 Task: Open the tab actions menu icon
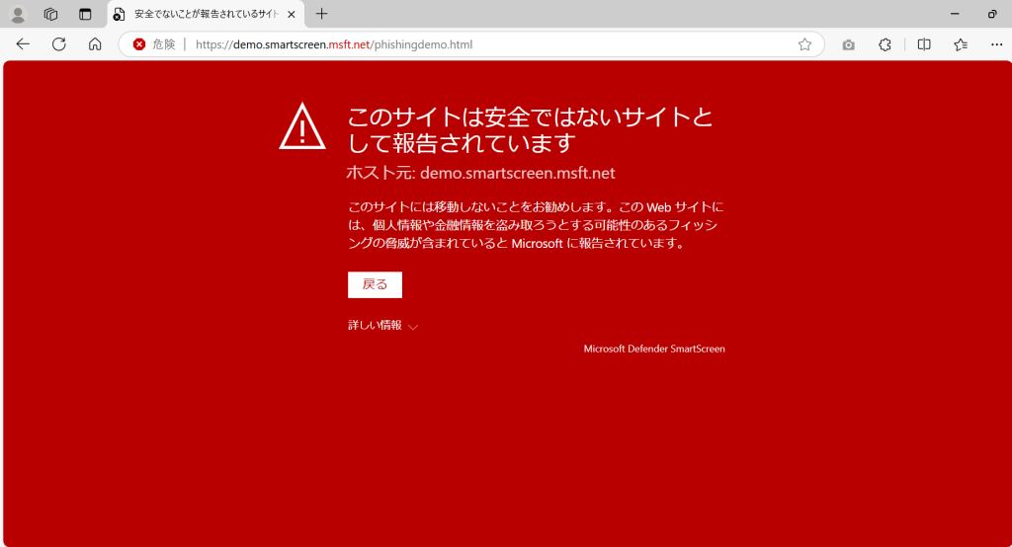(x=85, y=14)
